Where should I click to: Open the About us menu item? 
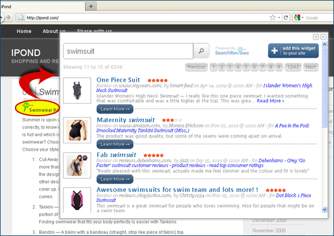[54, 31]
